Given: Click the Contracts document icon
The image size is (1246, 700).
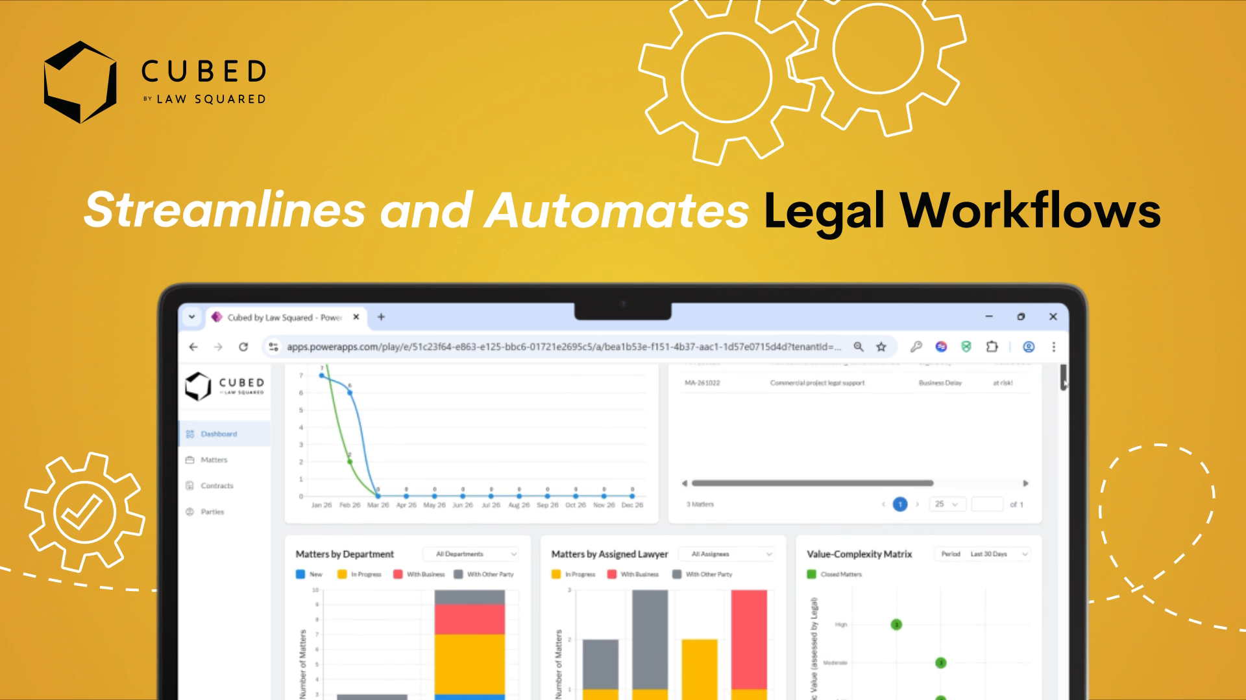Looking at the screenshot, I should click(190, 485).
